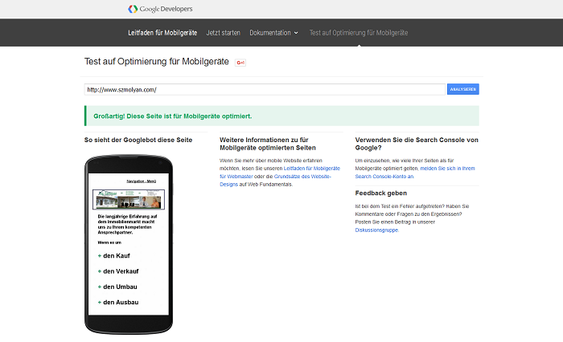
Task: Click 'So sieht der Googlebot diese Seite' heading
Action: tap(138, 140)
